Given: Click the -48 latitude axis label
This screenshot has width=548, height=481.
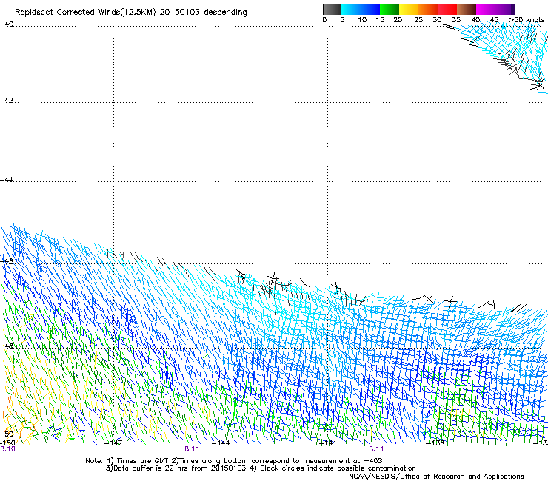Looking at the screenshot, I should pos(7,346).
